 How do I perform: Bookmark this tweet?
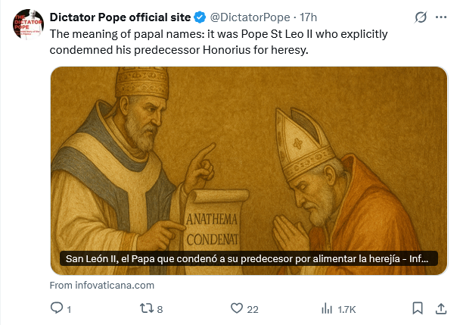[x=418, y=308]
